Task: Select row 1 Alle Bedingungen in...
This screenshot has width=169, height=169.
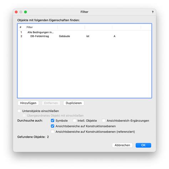Action: [84, 32]
